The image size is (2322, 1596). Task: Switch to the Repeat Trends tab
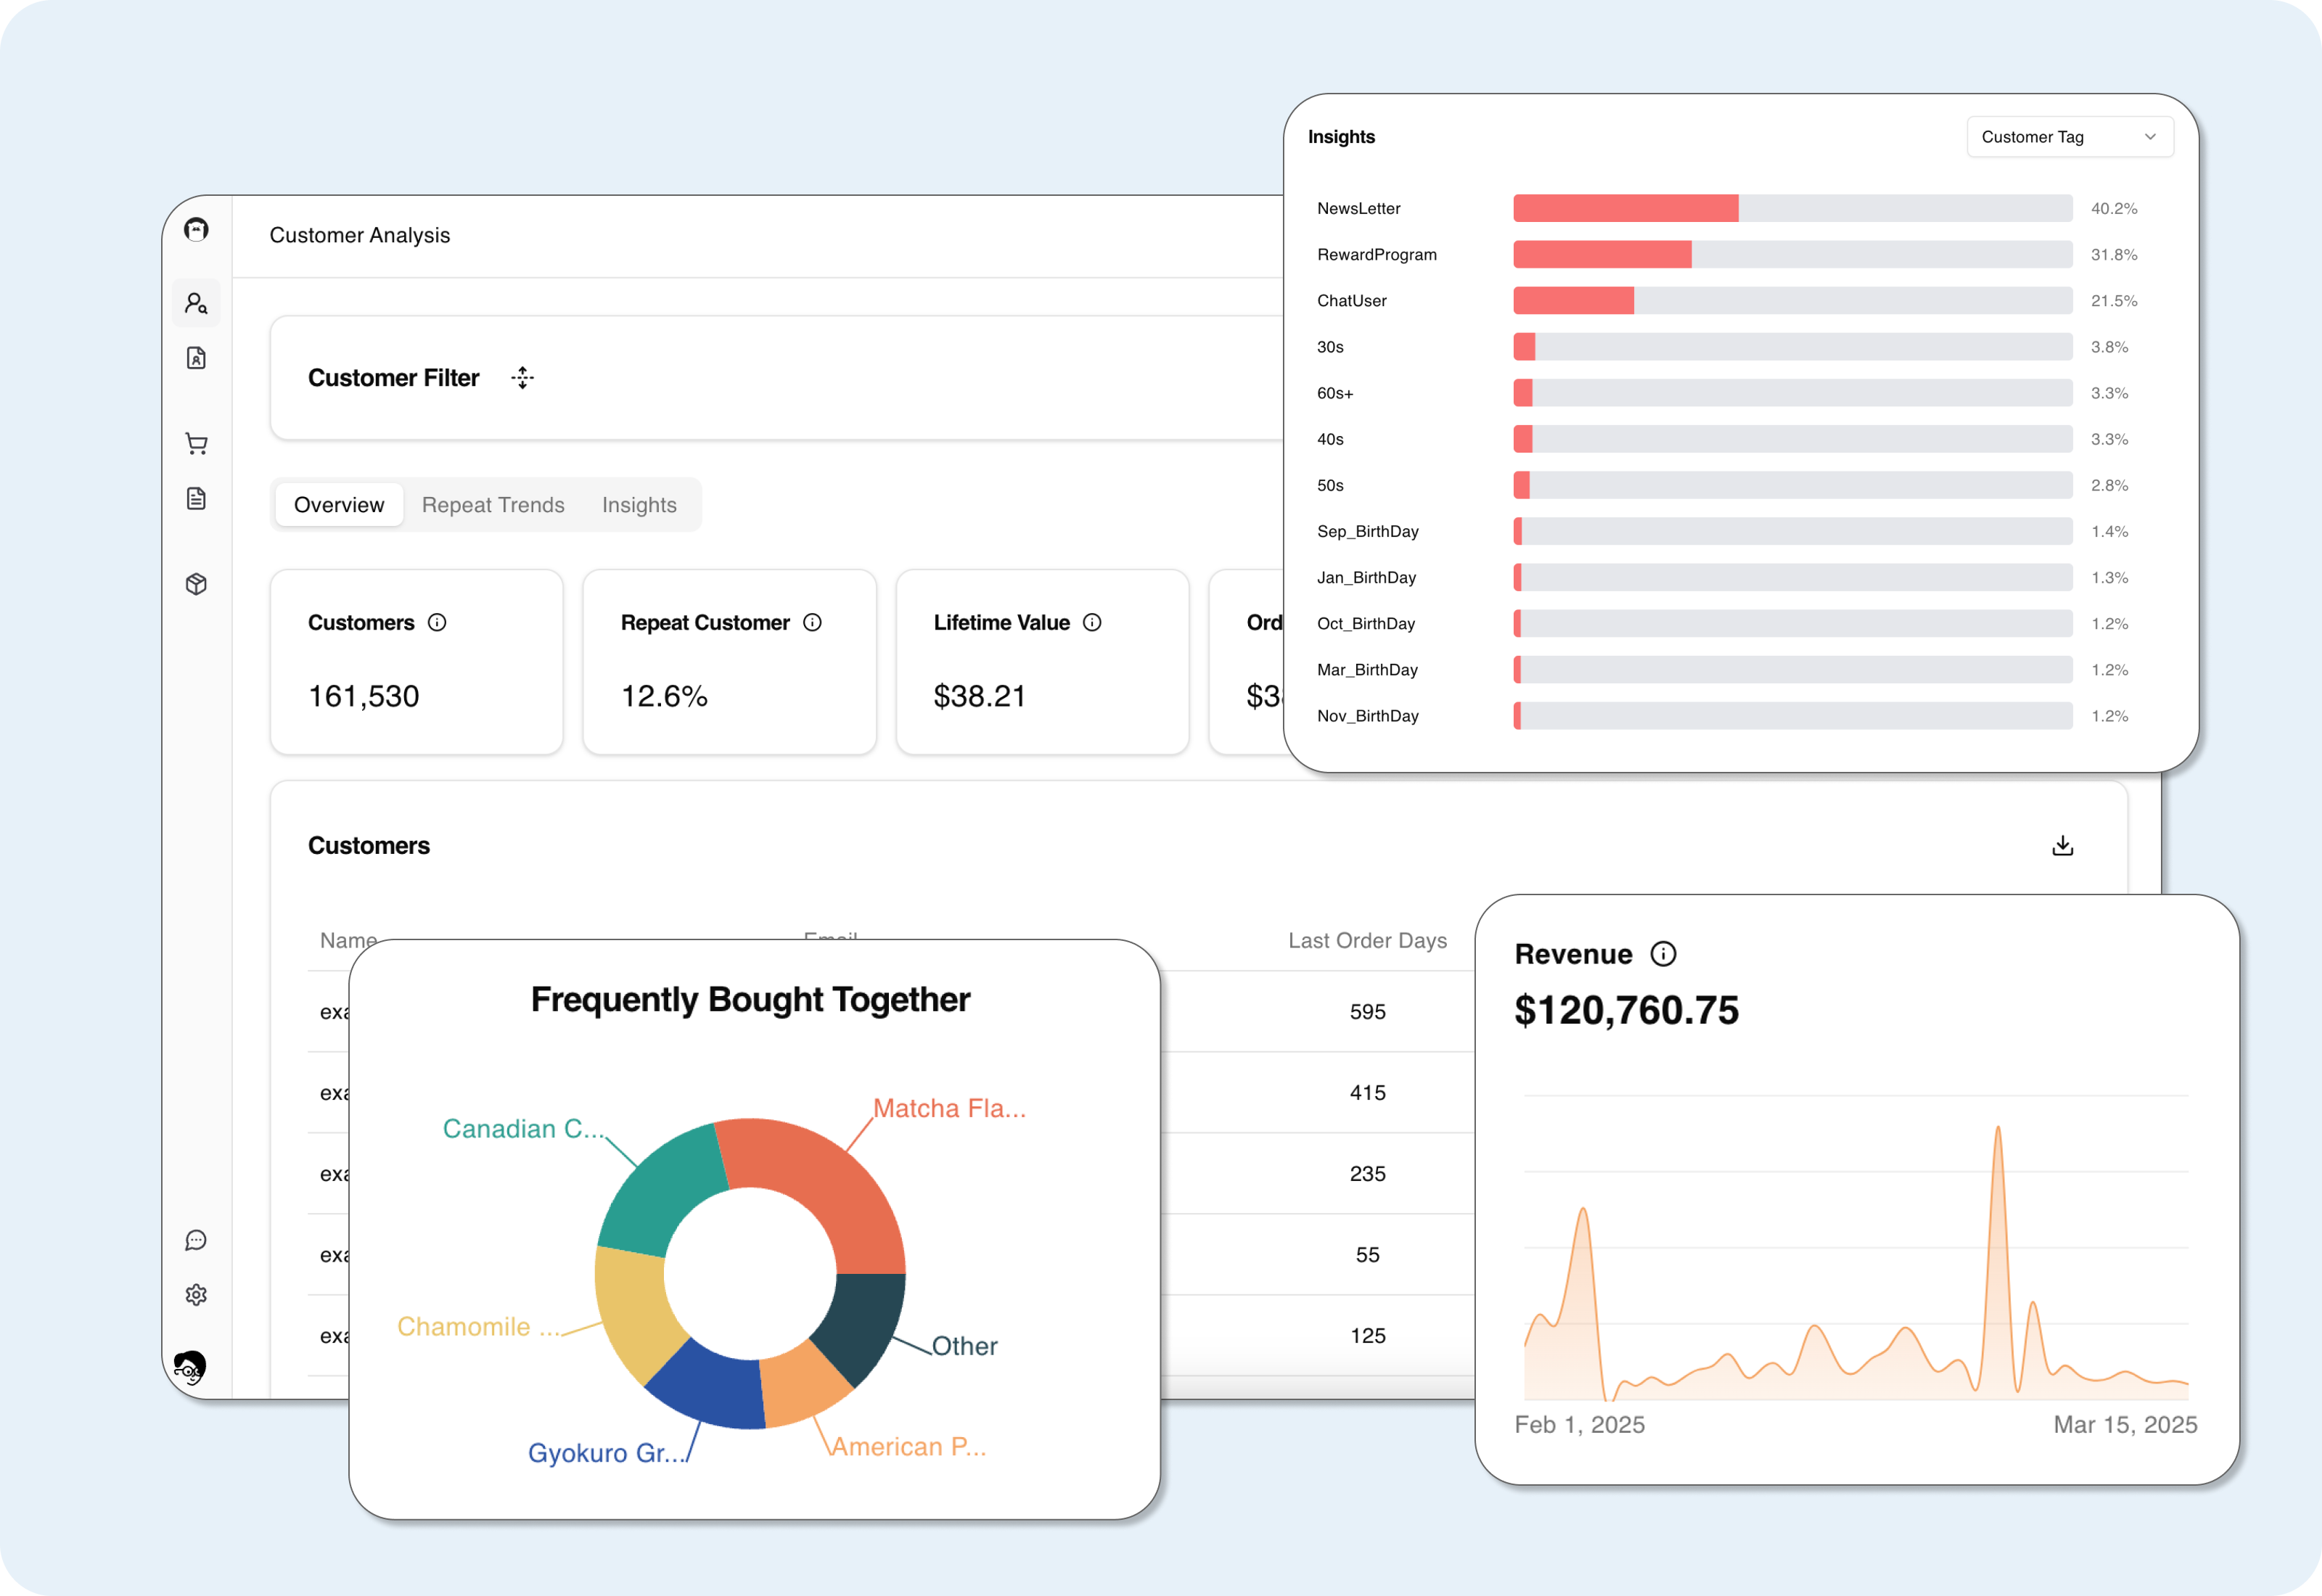coord(493,505)
